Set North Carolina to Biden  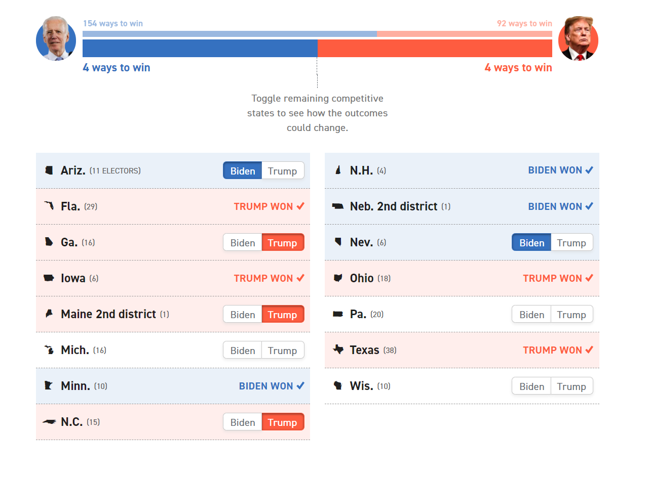pos(243,422)
